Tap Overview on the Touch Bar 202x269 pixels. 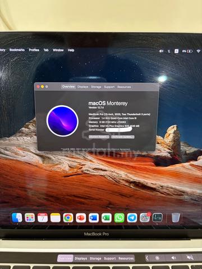point(65,258)
